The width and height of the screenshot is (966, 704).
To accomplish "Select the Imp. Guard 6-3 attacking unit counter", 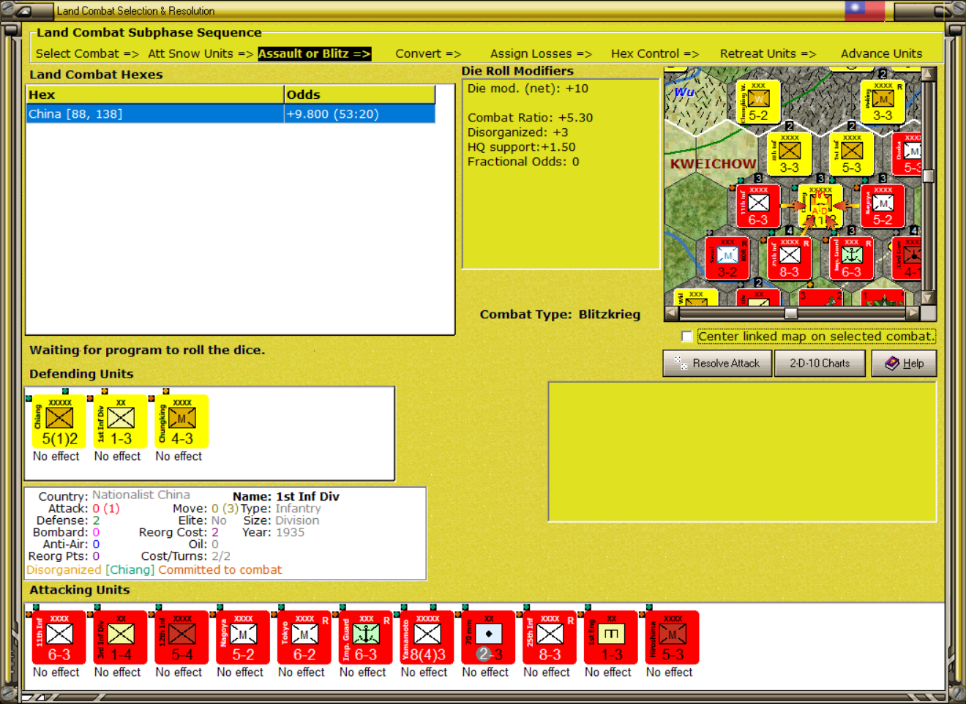I will [366, 637].
